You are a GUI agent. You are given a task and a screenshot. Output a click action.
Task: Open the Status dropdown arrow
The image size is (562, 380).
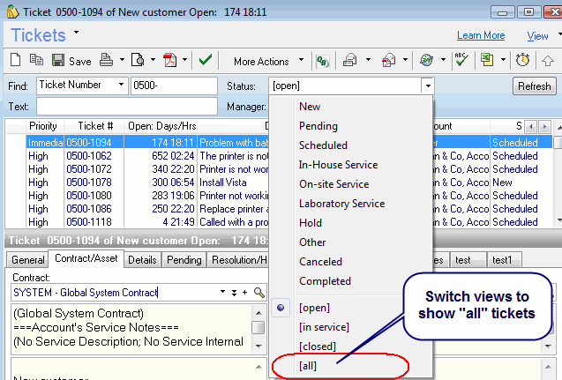click(428, 86)
